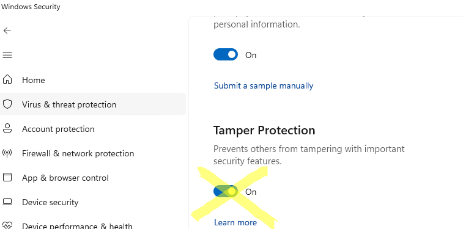Open Learn more under Tamper Protection

click(x=235, y=222)
